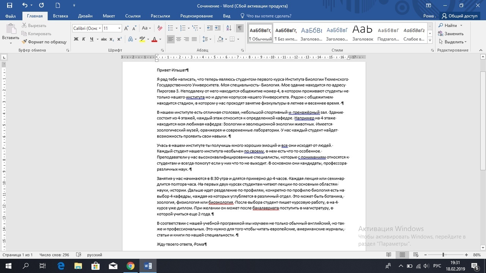This screenshot has height=273, width=486.
Task: Click the Sort (A-Я) icon
Action: pyautogui.click(x=229, y=28)
